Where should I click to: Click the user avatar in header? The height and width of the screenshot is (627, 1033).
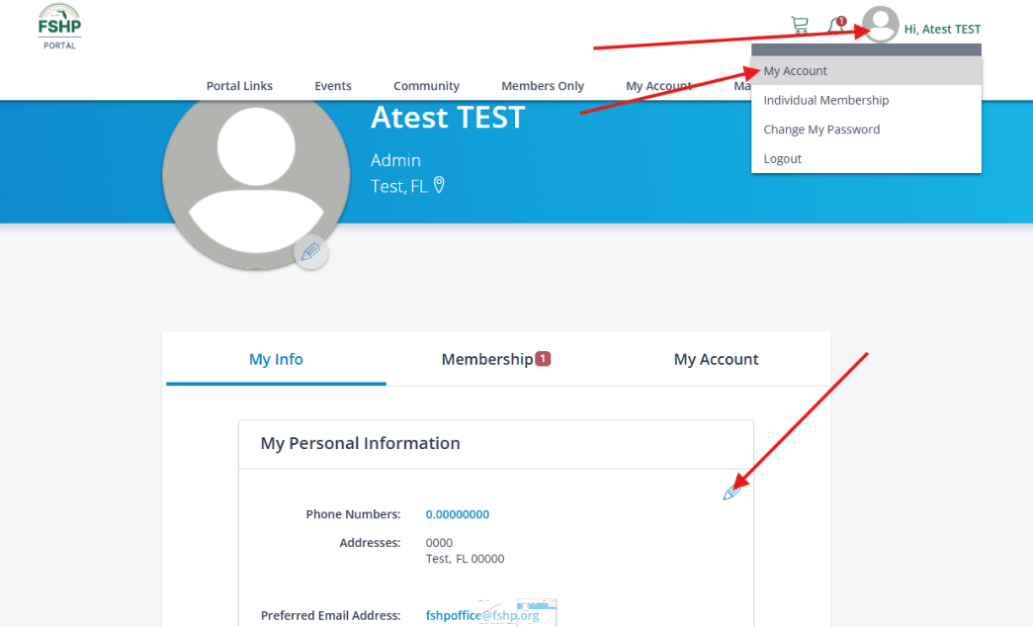tap(880, 25)
